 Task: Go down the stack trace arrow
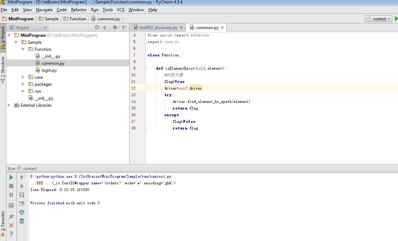tap(22, 186)
